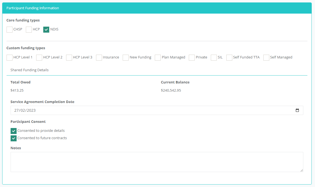Enable the HCP Level 1 checkbox

tap(10, 58)
